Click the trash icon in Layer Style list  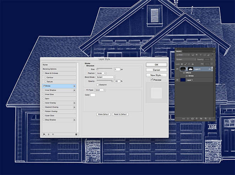pos(76,134)
